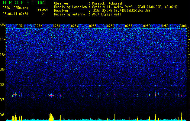
Task: Click the meteor echo spike just after 0256
Action: pos(114,93)
